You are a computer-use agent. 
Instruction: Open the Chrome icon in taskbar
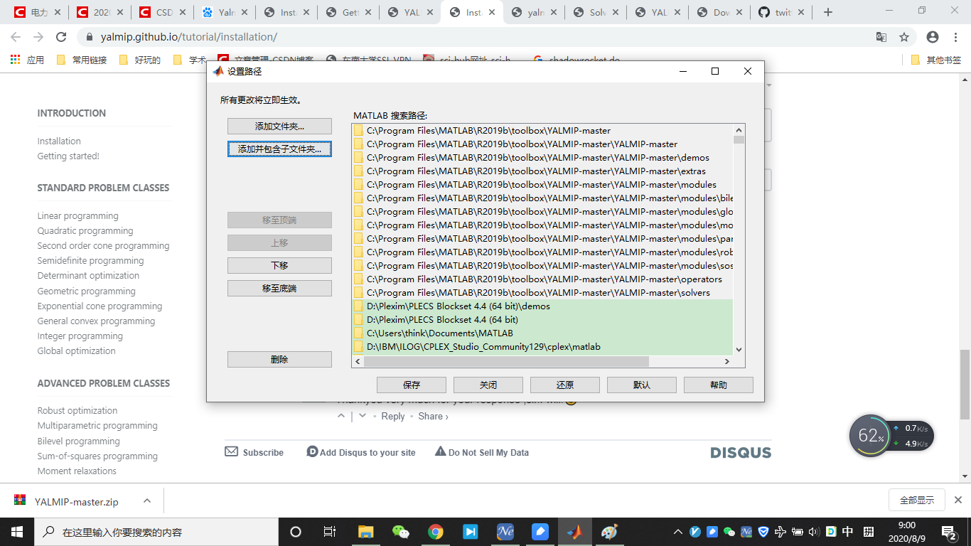436,532
